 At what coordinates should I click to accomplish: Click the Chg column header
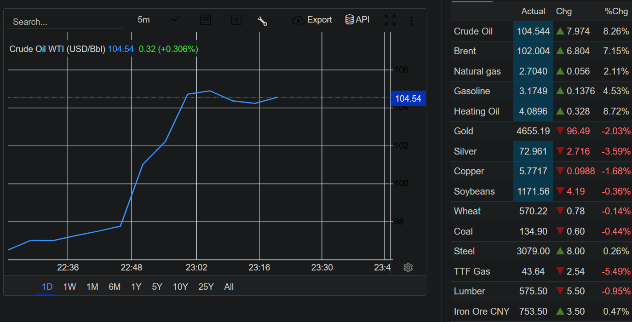click(x=564, y=11)
